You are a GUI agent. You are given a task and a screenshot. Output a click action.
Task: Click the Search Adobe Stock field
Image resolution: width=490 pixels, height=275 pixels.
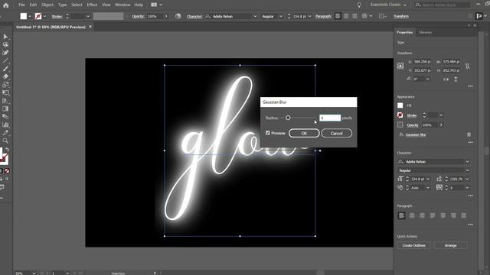pyautogui.click(x=443, y=5)
